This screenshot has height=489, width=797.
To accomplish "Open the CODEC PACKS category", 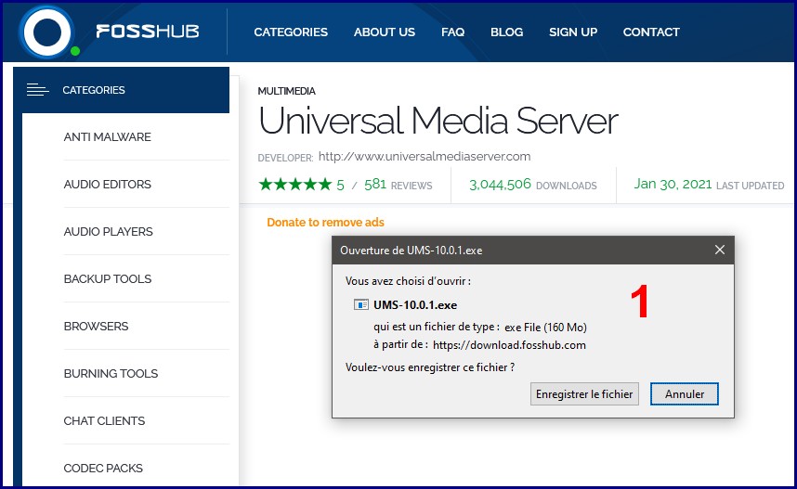I will [x=103, y=468].
